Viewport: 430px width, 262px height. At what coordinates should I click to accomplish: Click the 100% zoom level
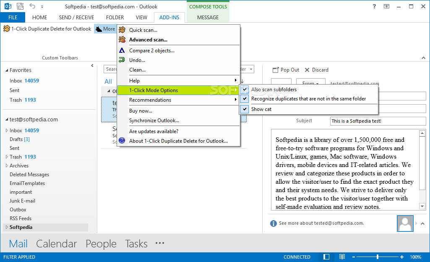coord(415,257)
